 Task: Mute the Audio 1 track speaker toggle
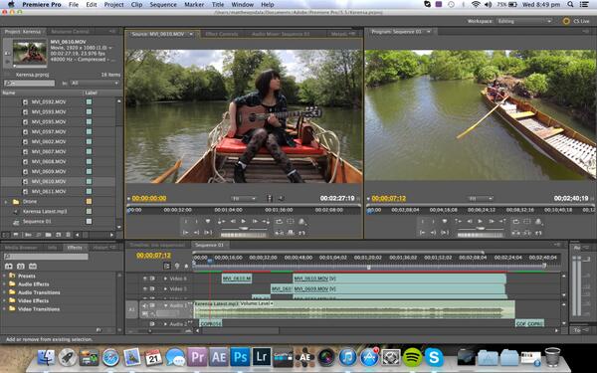(x=144, y=305)
